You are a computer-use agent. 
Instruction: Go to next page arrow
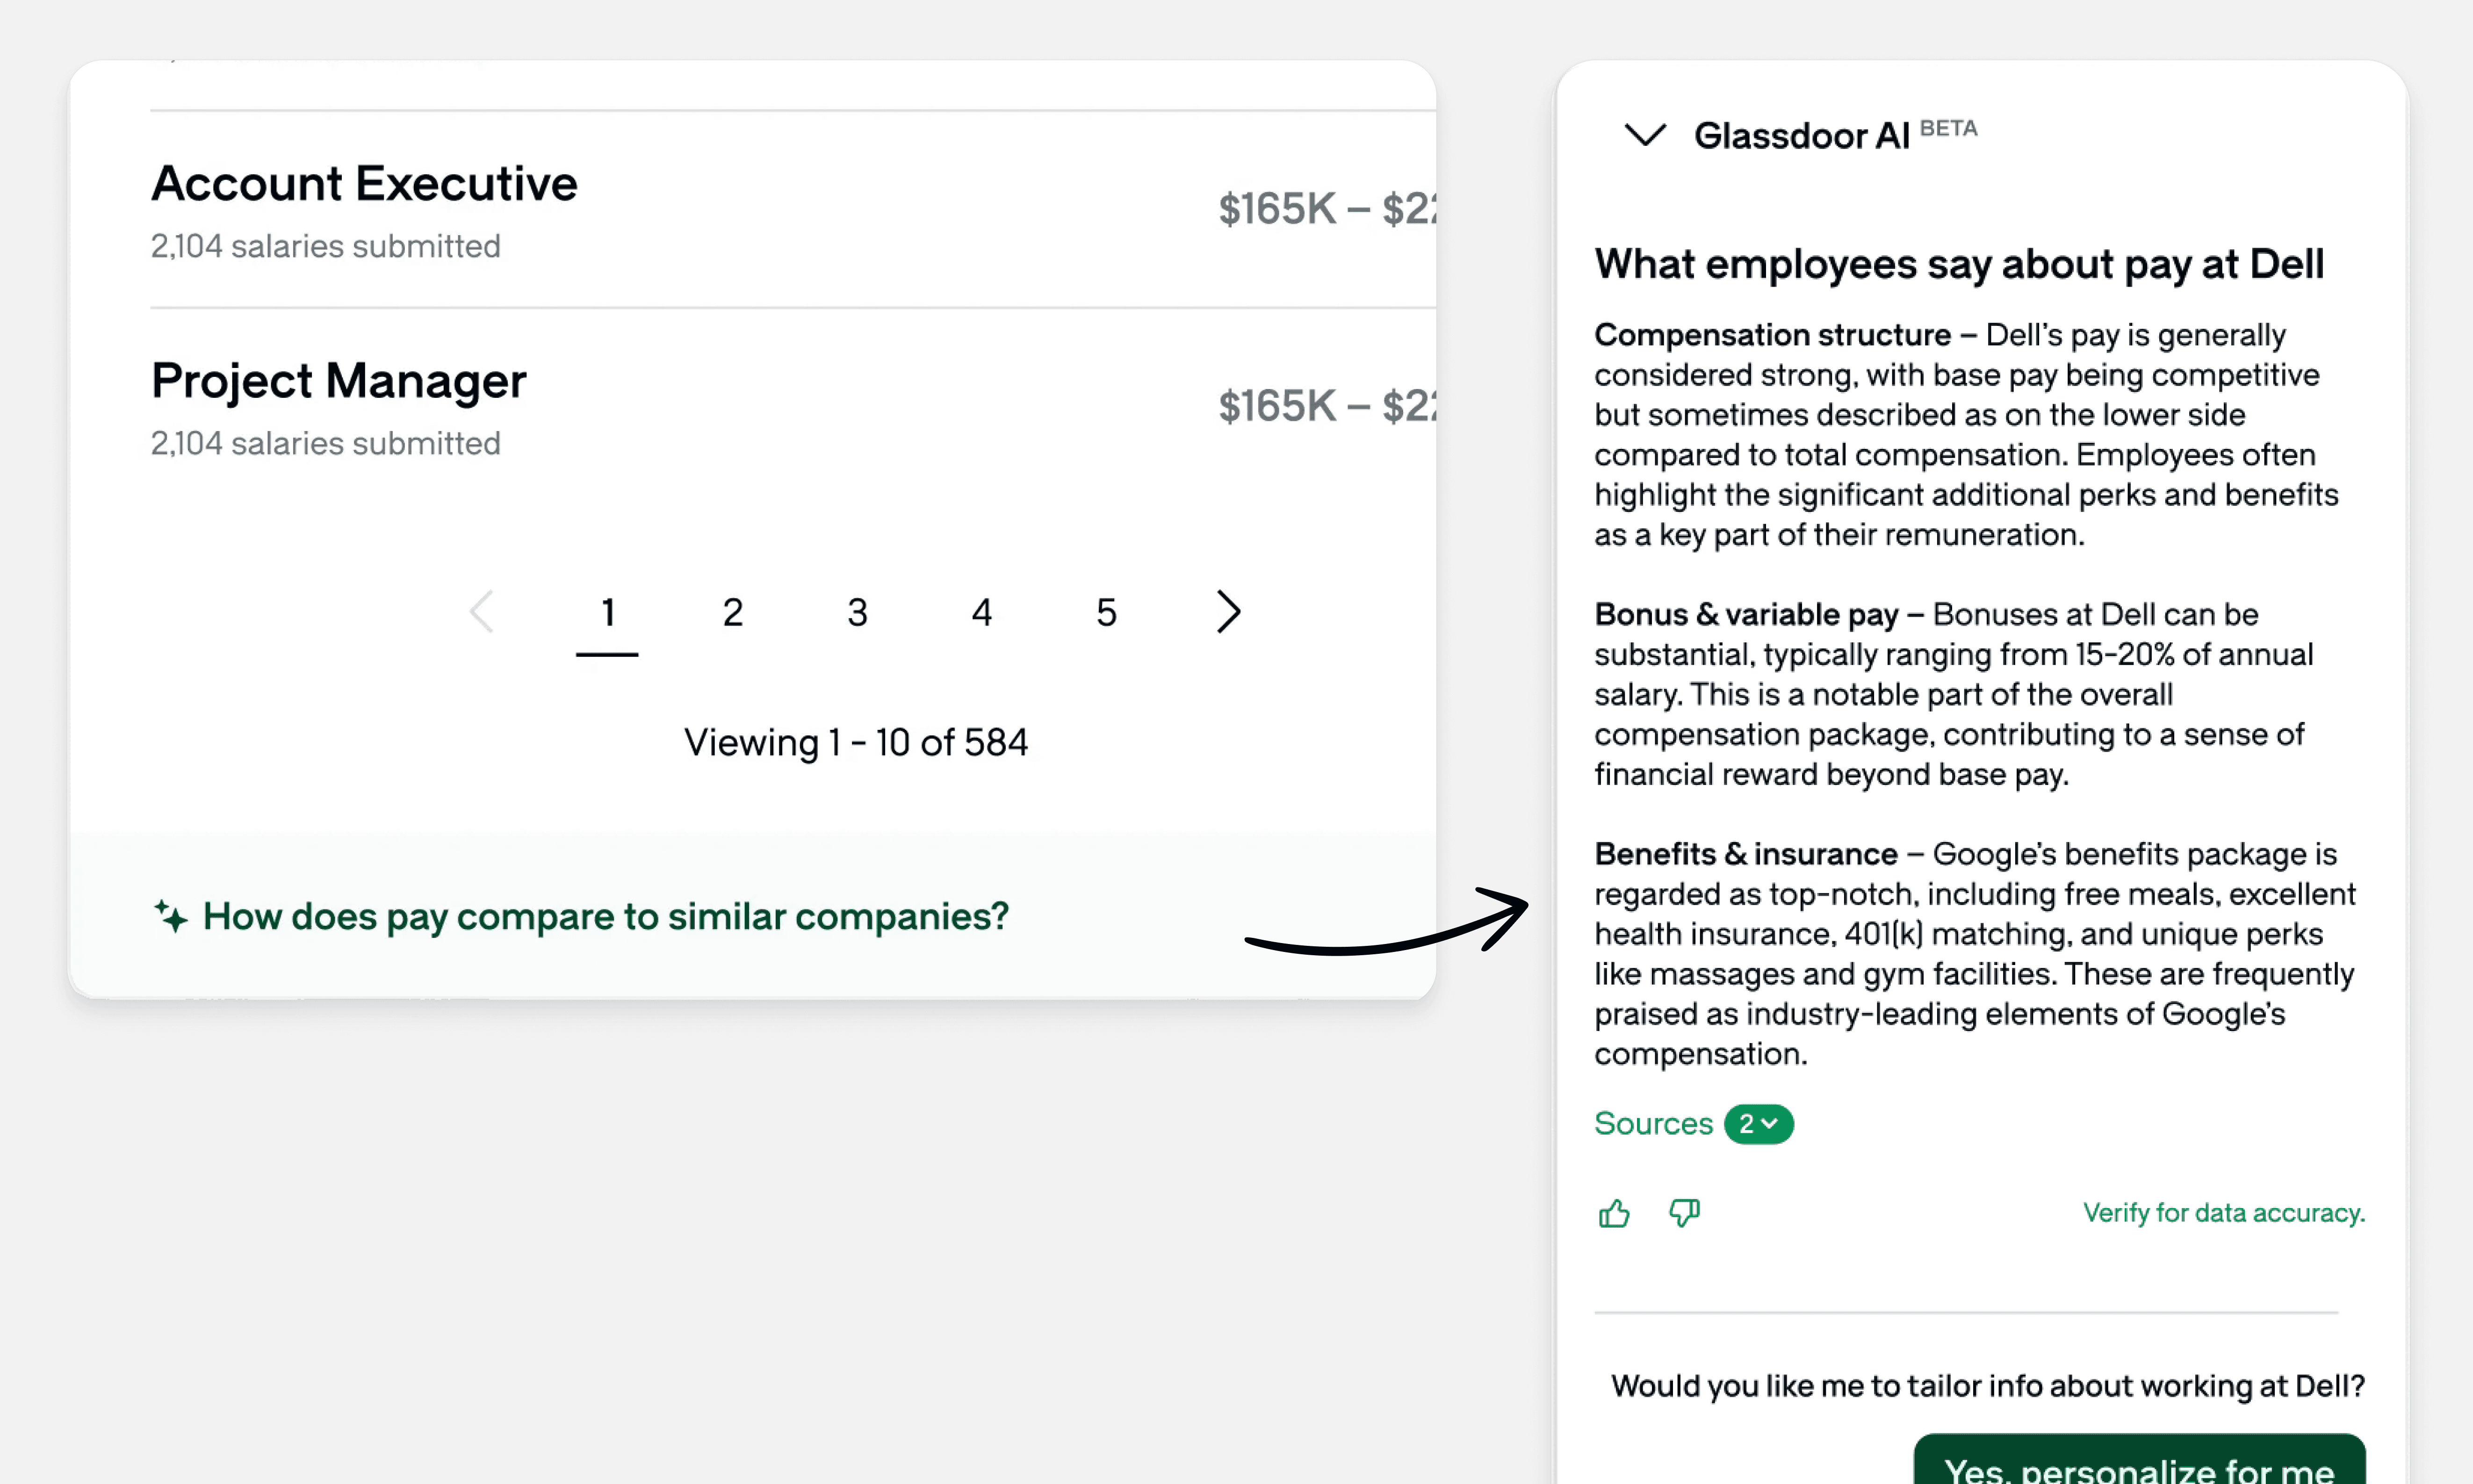tap(1229, 611)
